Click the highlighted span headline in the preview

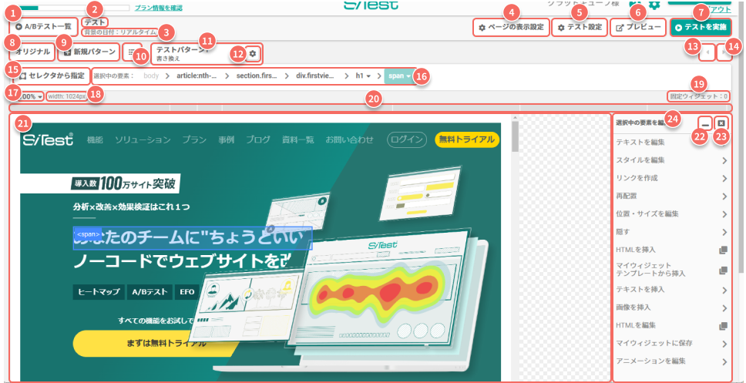(x=192, y=238)
